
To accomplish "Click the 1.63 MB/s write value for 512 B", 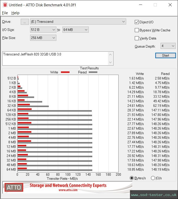I will (137, 78).
